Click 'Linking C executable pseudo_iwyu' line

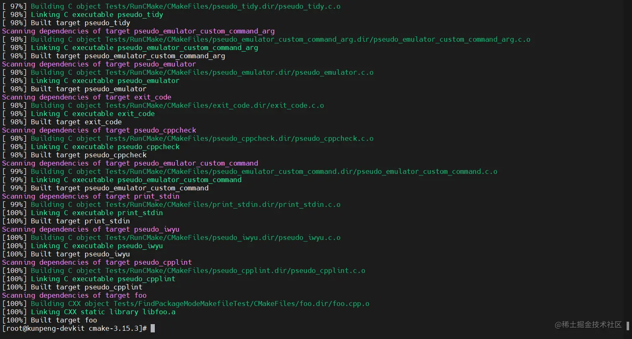(x=83, y=246)
